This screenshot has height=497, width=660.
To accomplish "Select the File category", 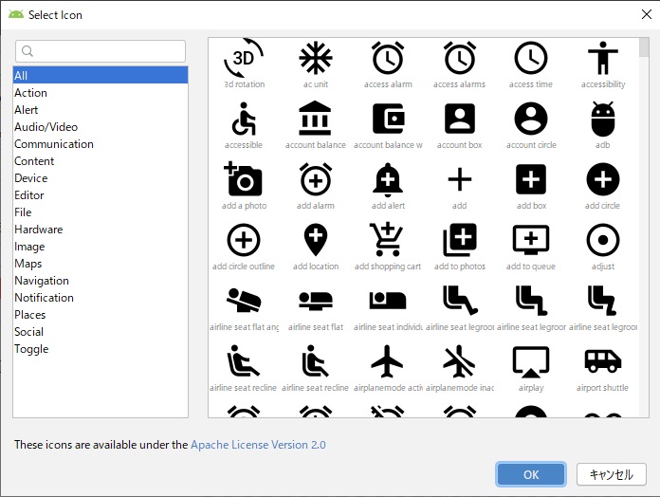I will pos(101,212).
